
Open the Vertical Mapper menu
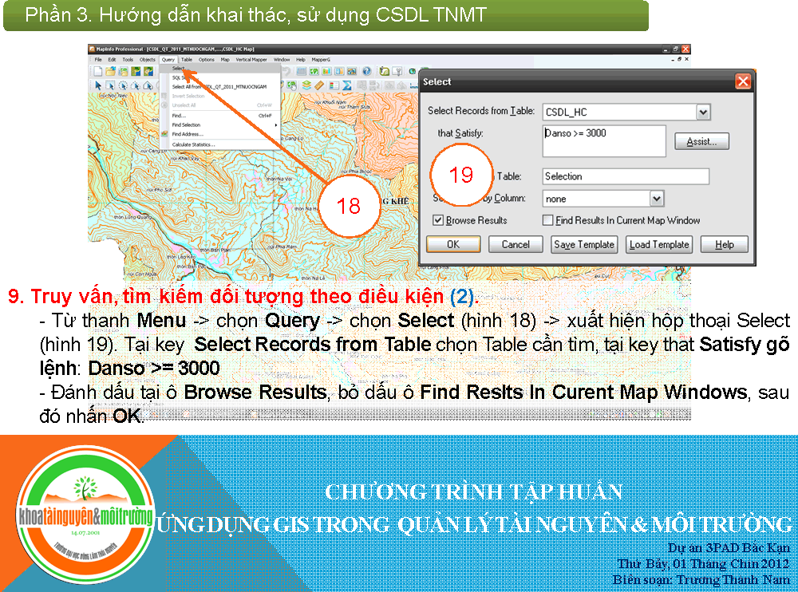point(251,60)
